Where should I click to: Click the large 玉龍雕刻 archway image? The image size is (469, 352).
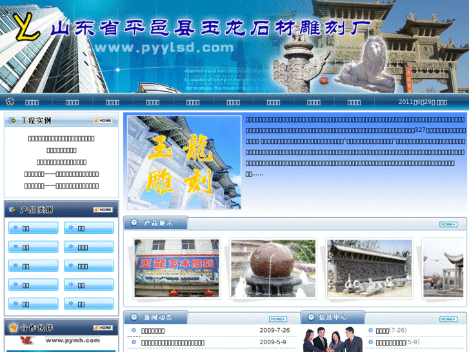(184, 162)
